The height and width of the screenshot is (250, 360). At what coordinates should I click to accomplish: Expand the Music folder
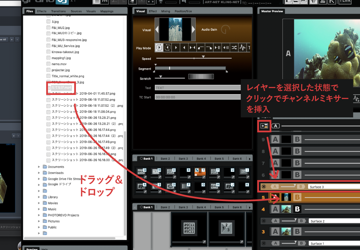pos(39,209)
